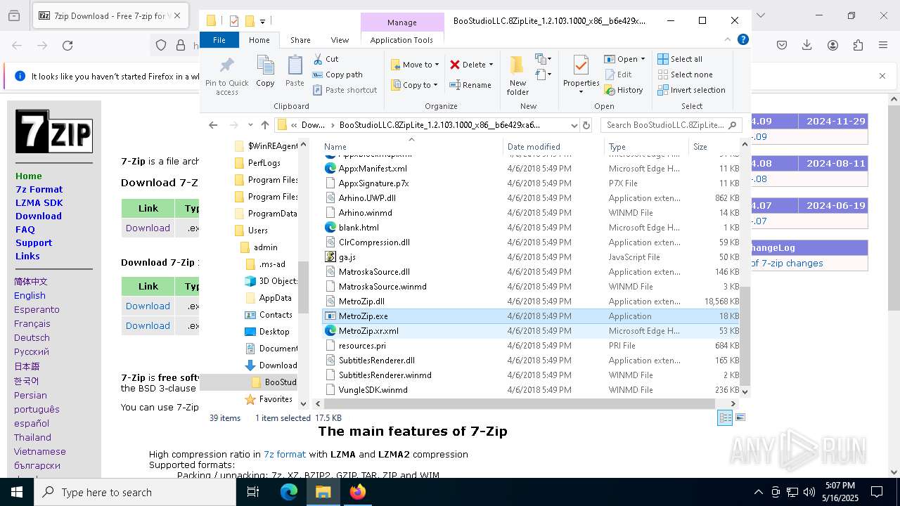Refresh the File Explorer address bar
This screenshot has height=506, width=900.
pyautogui.click(x=586, y=125)
